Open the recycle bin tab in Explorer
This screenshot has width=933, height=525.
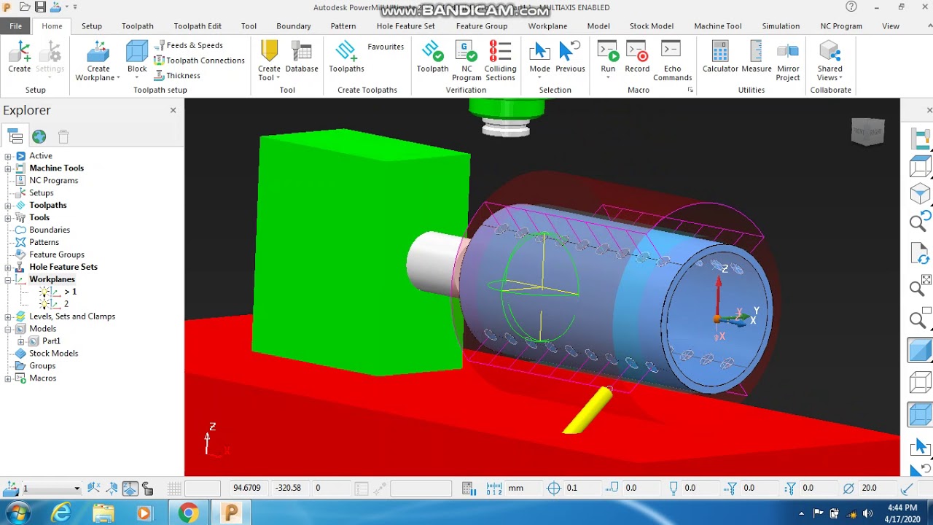(63, 136)
